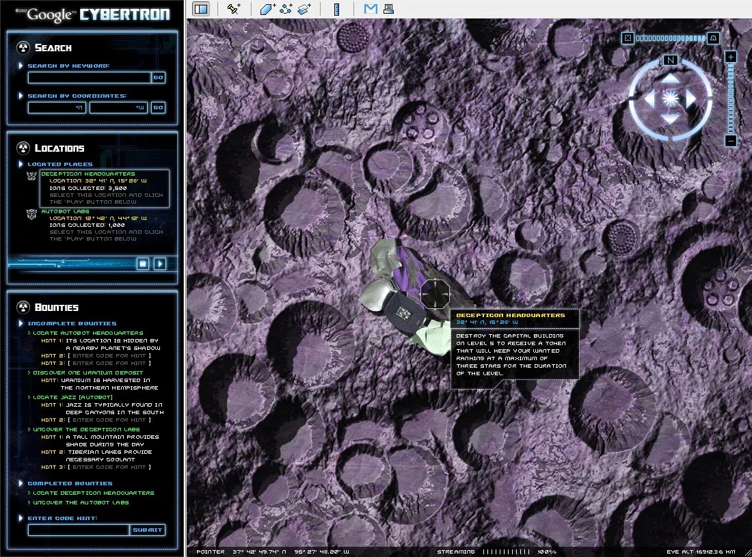Click the compass center star button
The width and height of the screenshot is (752, 557).
[670, 98]
